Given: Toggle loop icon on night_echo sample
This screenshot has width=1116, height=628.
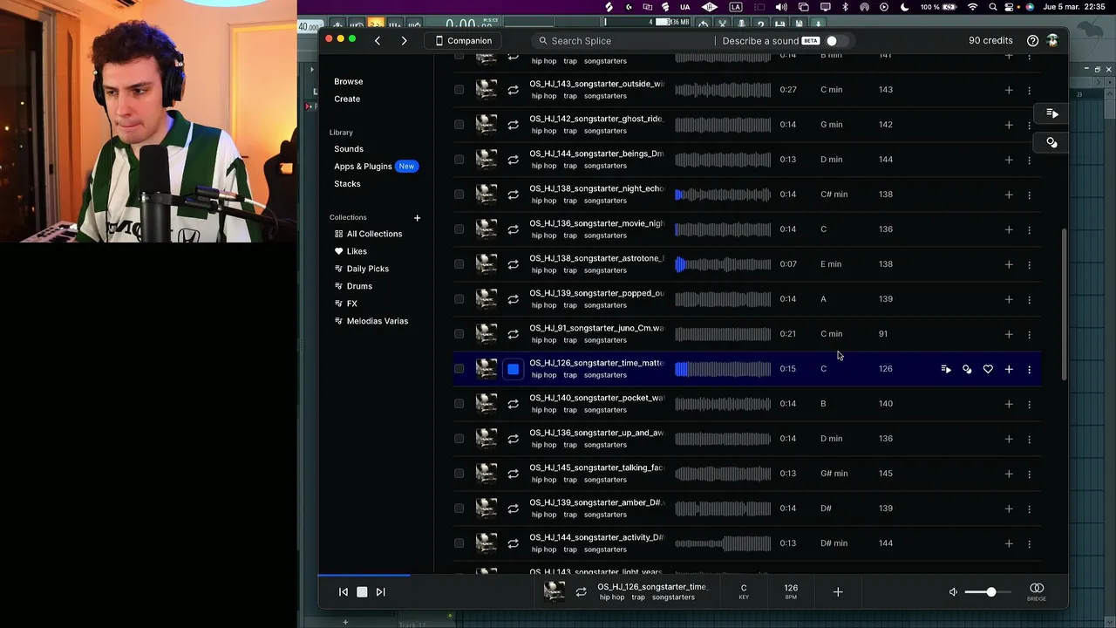Looking at the screenshot, I should [513, 195].
